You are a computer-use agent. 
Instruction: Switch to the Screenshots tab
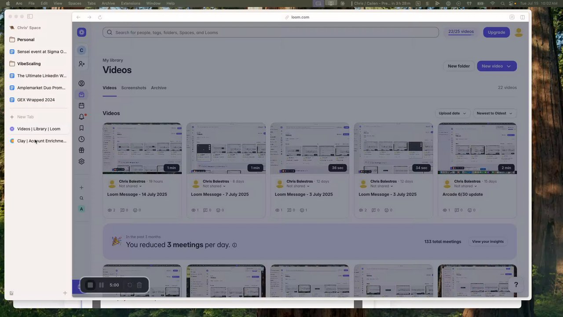coord(134,88)
